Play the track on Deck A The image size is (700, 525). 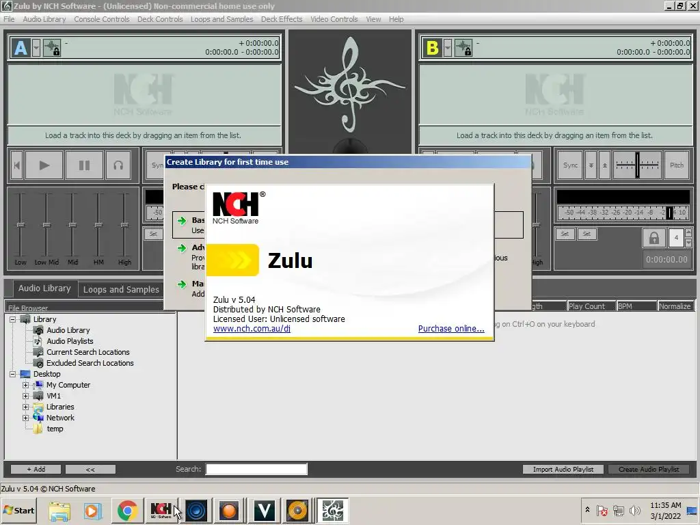[x=44, y=165]
